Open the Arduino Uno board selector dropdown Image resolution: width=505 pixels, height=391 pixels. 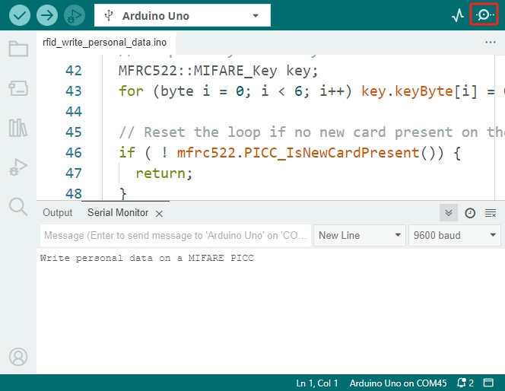tap(183, 15)
